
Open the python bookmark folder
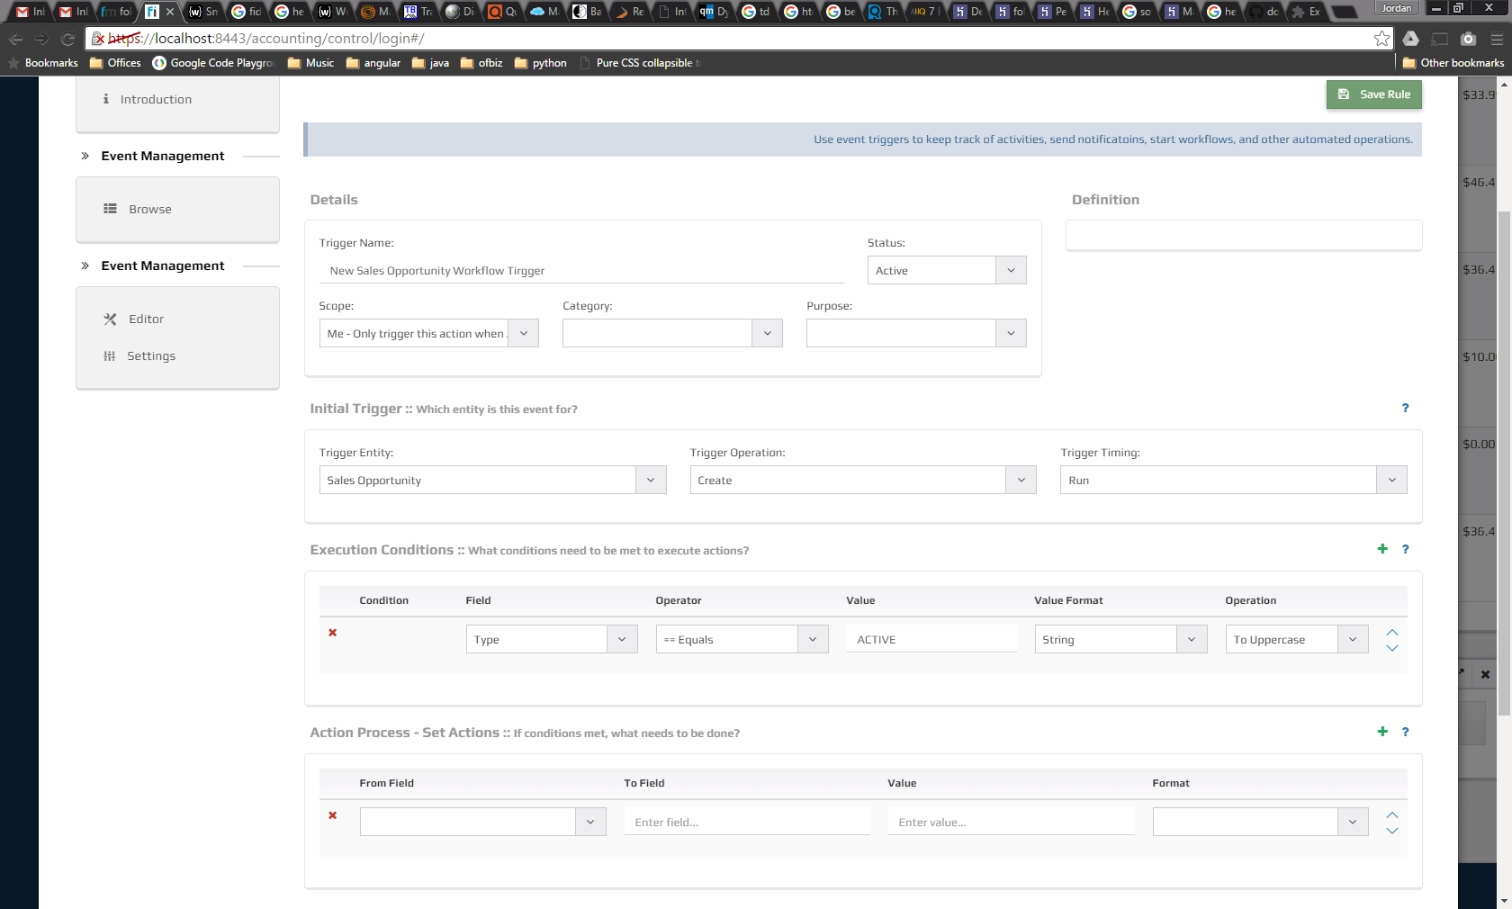pyautogui.click(x=540, y=63)
